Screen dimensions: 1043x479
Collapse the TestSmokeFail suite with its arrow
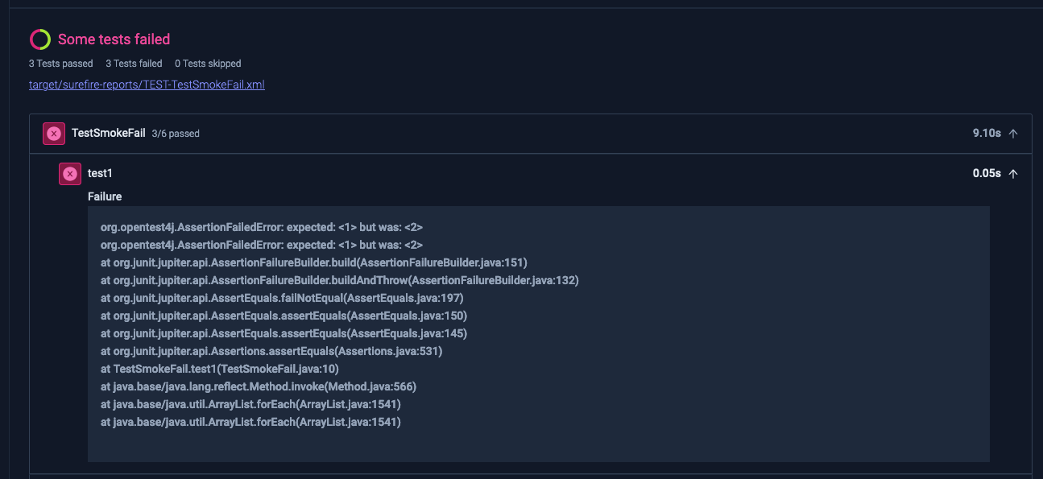1013,133
